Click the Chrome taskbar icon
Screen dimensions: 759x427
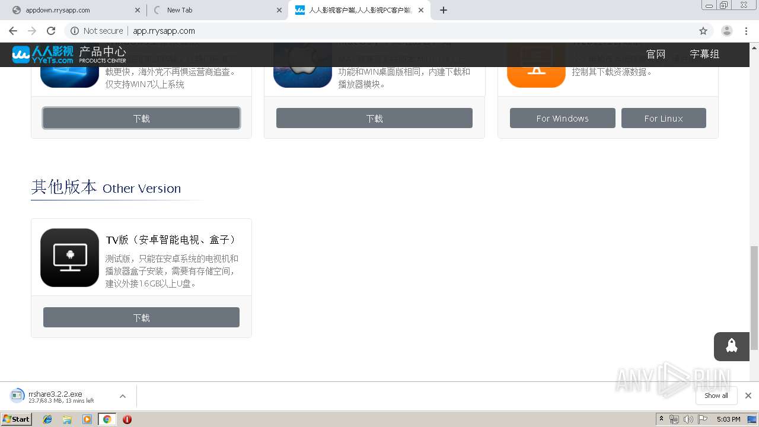point(107,419)
